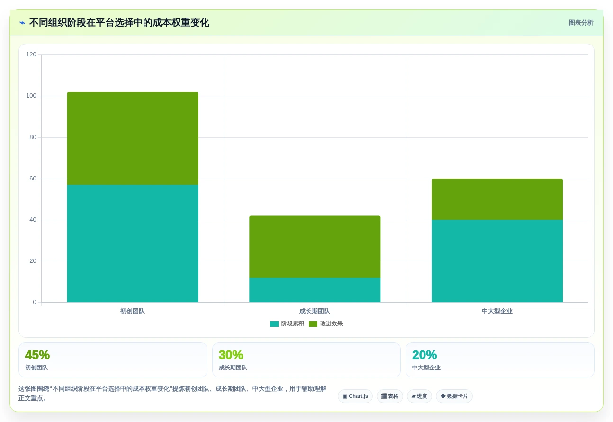The width and height of the screenshot is (613, 422).
Task: Click the 表格 tag
Action: click(390, 396)
